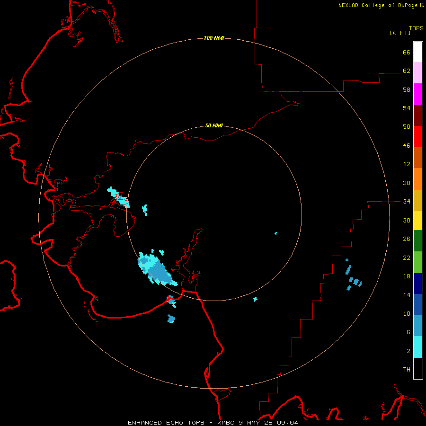Click the 54 legend value
The width and height of the screenshot is (426, 426).
(x=407, y=108)
